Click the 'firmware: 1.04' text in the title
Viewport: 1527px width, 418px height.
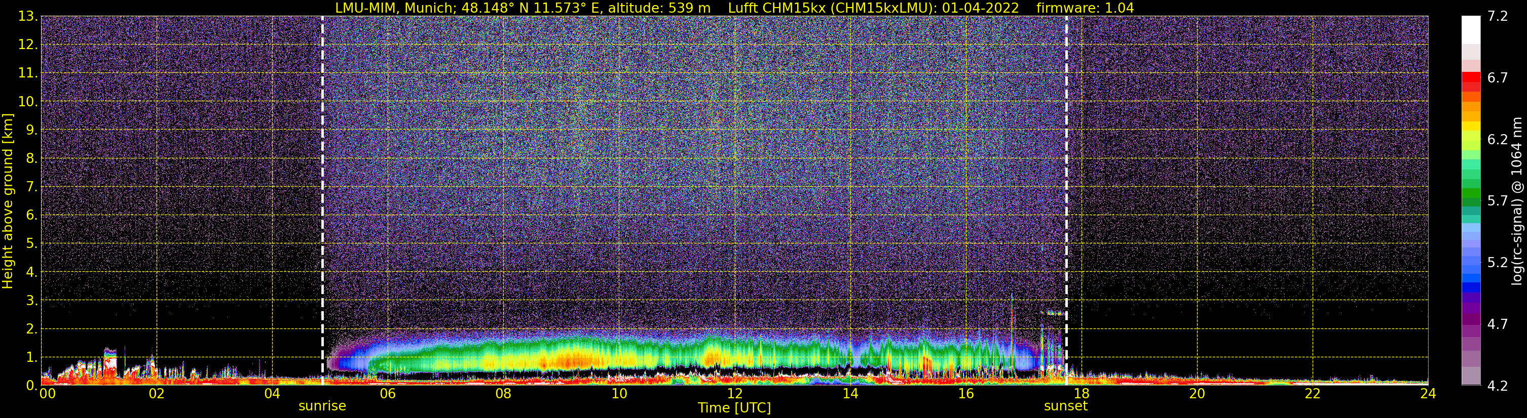(1086, 8)
